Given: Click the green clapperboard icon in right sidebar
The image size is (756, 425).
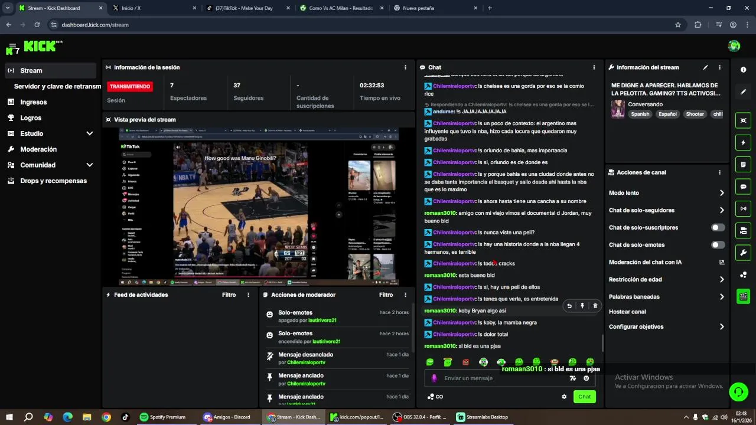Looking at the screenshot, I should pos(743,296).
